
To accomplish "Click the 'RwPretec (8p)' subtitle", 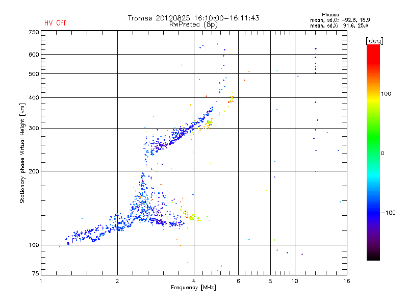I will click(193, 24).
